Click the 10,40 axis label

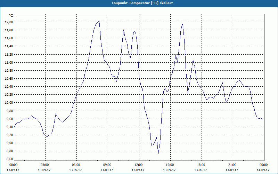(x=9, y=86)
